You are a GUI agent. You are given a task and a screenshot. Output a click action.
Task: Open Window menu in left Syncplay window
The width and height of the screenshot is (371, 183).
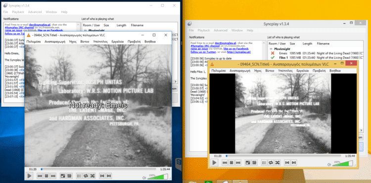[51, 12]
